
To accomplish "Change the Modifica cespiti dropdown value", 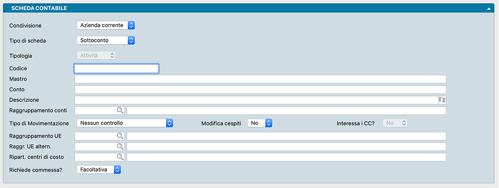I will click(260, 123).
